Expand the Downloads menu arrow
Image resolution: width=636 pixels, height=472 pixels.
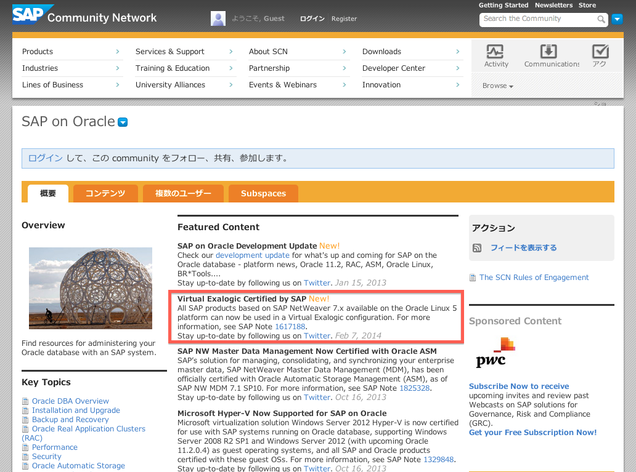(x=457, y=52)
